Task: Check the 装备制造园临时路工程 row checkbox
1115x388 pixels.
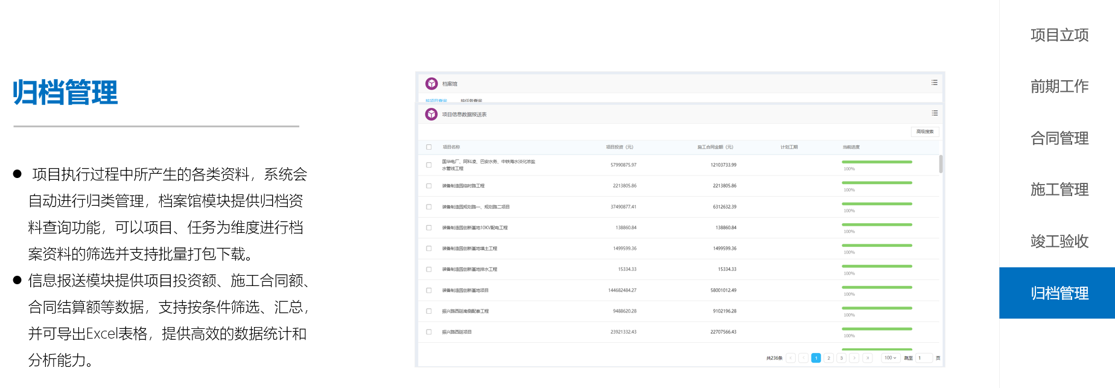Action: [x=429, y=186]
